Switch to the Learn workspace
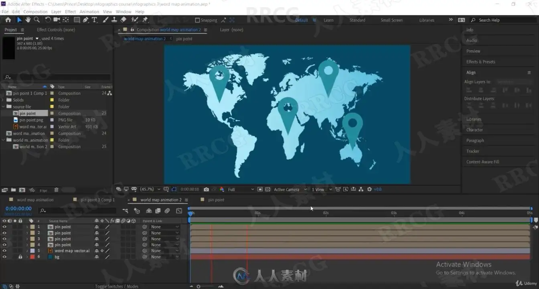 click(328, 20)
